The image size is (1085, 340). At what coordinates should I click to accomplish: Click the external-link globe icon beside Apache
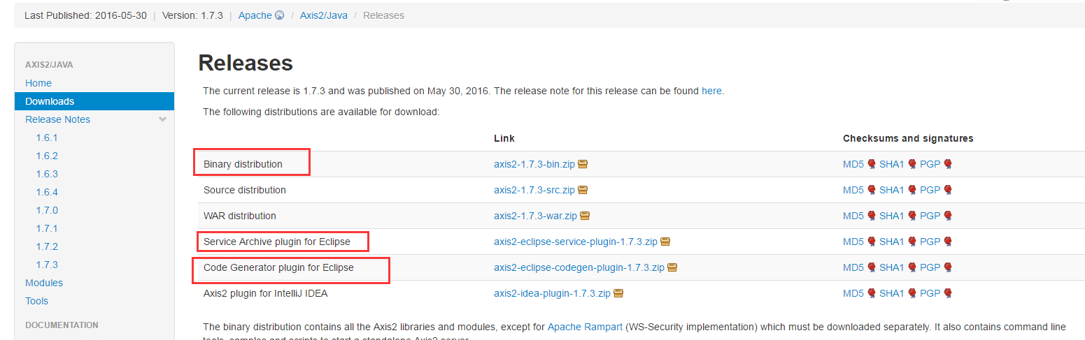click(280, 15)
